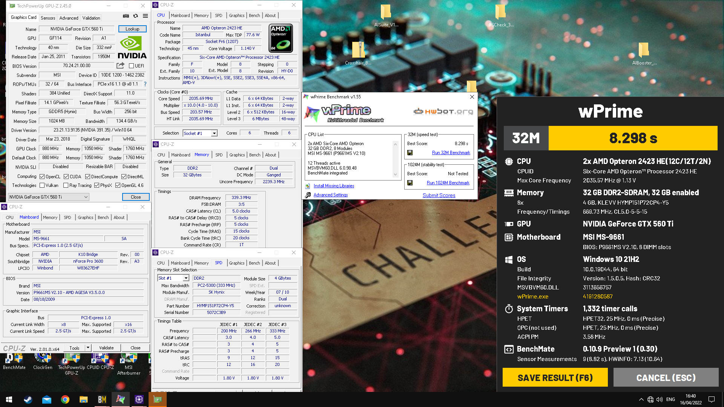724x407 pixels.
Task: Click the Run 1024M Benchmark link
Action: (448, 183)
